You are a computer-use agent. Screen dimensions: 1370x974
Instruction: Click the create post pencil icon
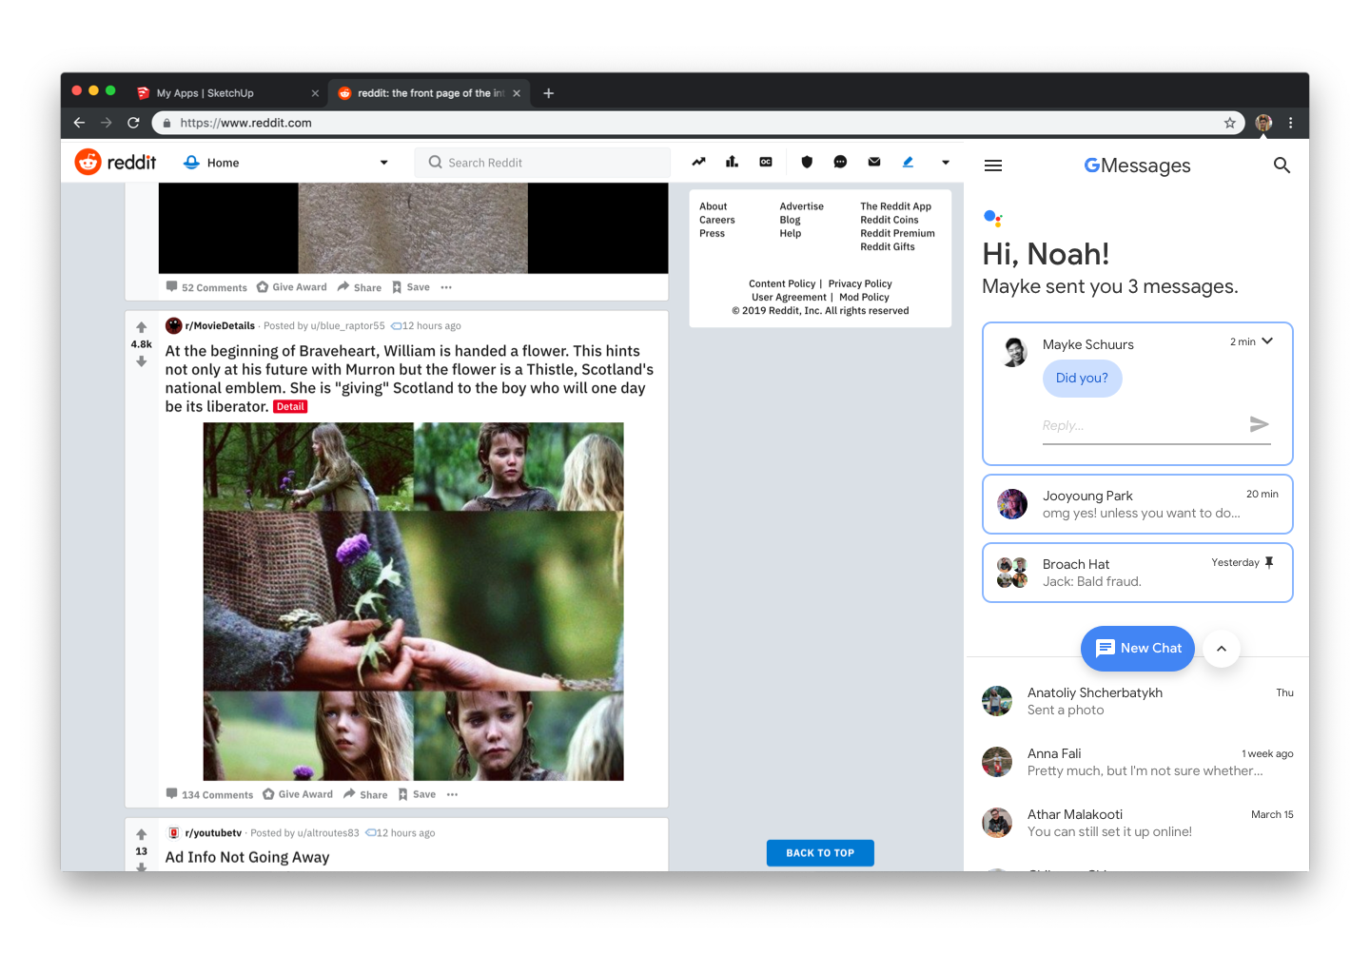pos(908,162)
